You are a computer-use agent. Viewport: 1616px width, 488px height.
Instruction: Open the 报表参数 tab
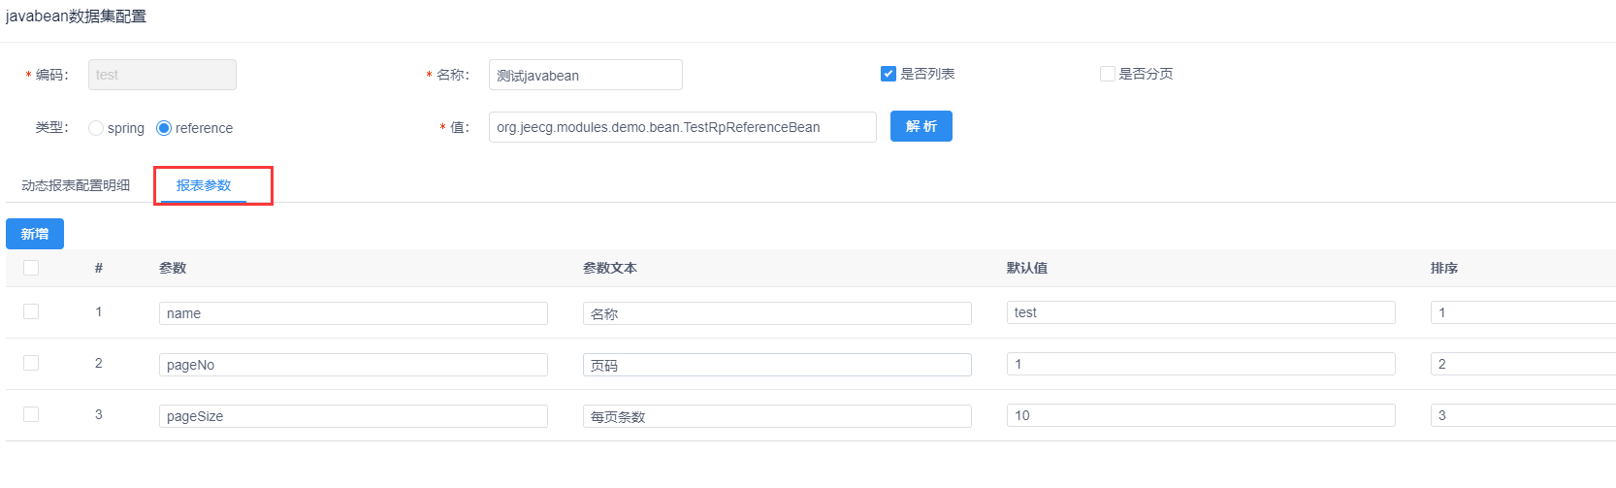tap(204, 185)
